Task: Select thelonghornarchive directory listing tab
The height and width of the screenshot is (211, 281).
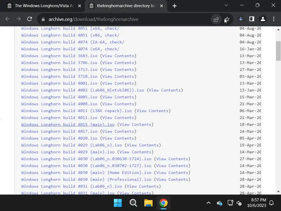Action: point(126,6)
